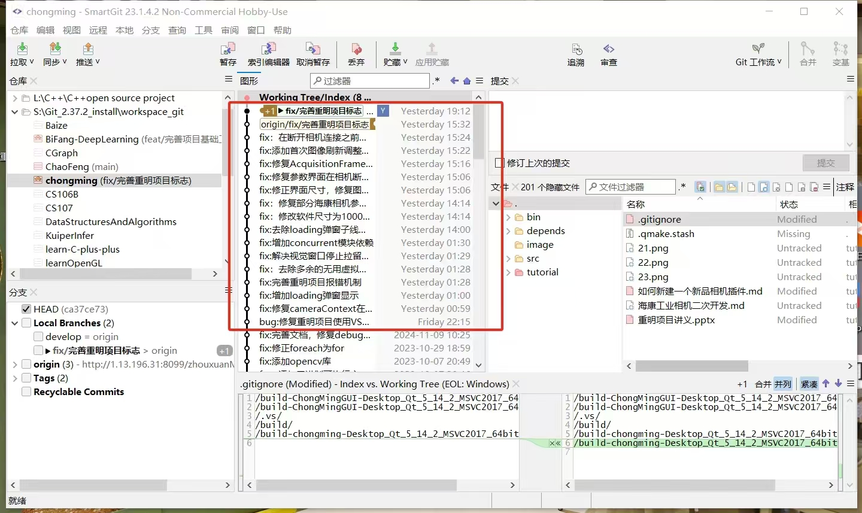The height and width of the screenshot is (513, 862).
Task: Click the 贮藏 (Stash) toolbar icon
Action: 394,53
